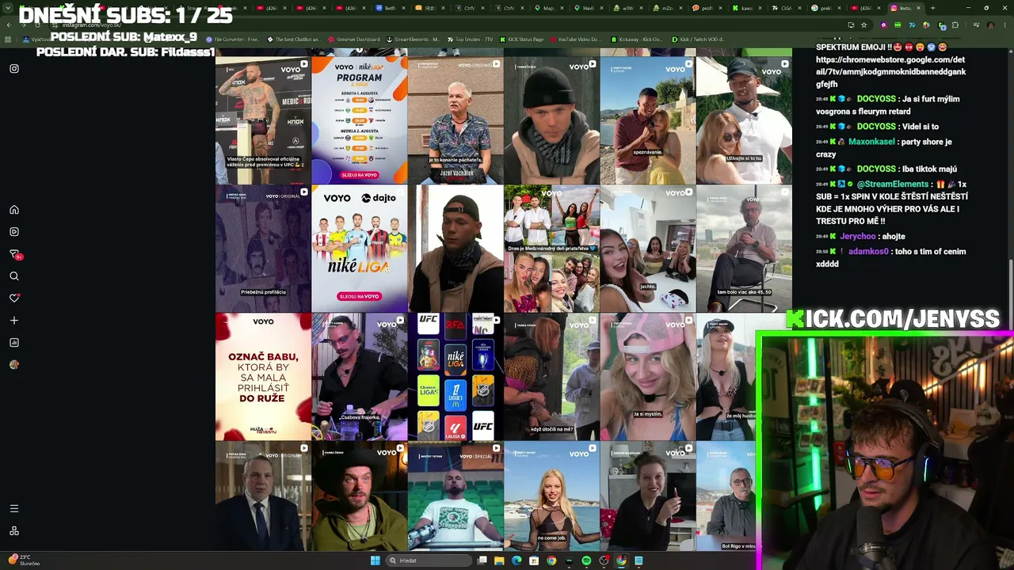Screen dimensions: 1014x570
Task: Open Instagram notifications heart
Action: tap(14, 298)
